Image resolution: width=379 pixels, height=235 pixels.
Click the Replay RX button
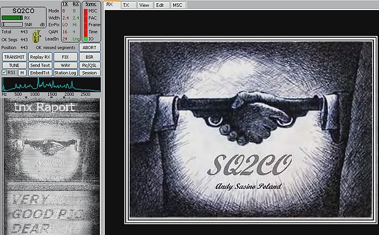pos(40,57)
